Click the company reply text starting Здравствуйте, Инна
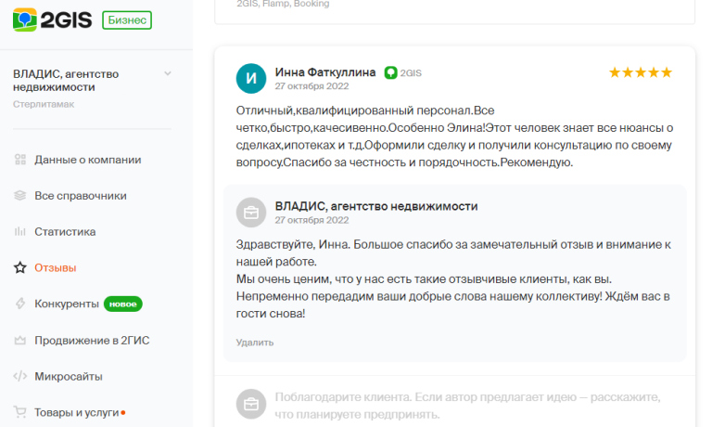Viewport: 712px width, 427px height. pyautogui.click(x=453, y=278)
